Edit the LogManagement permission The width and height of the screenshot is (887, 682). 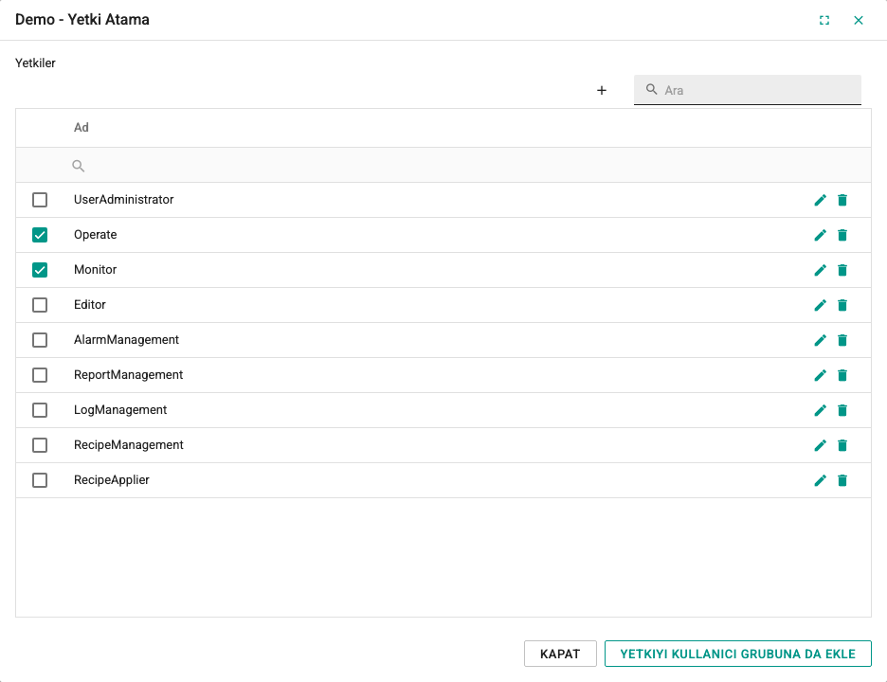tap(821, 410)
